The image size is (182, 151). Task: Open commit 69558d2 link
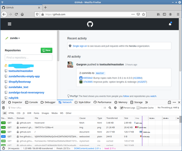coord(88,78)
